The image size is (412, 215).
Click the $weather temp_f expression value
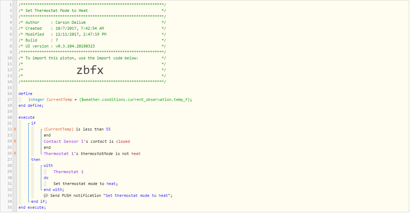coord(135,99)
